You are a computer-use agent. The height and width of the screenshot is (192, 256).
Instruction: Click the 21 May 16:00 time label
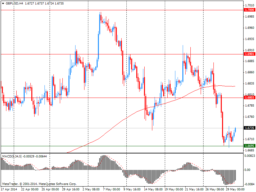pyautogui.click(x=194, y=189)
